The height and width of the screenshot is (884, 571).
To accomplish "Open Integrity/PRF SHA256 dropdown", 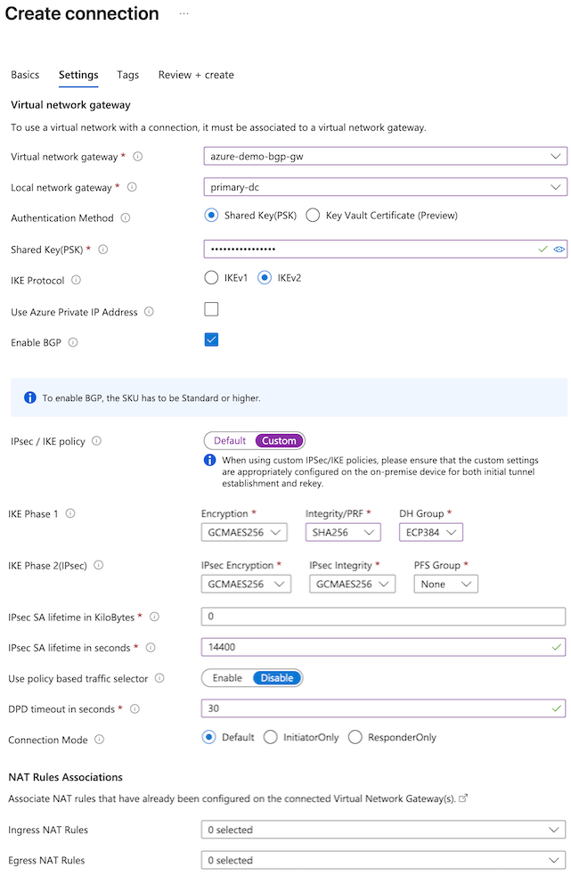I will (x=343, y=532).
